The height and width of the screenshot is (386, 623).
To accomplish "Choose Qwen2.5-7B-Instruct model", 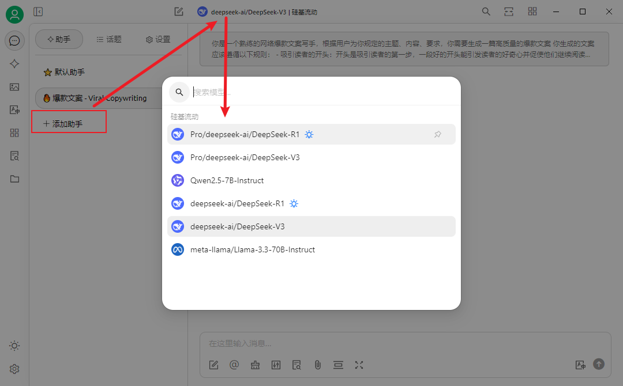I will pos(311,180).
